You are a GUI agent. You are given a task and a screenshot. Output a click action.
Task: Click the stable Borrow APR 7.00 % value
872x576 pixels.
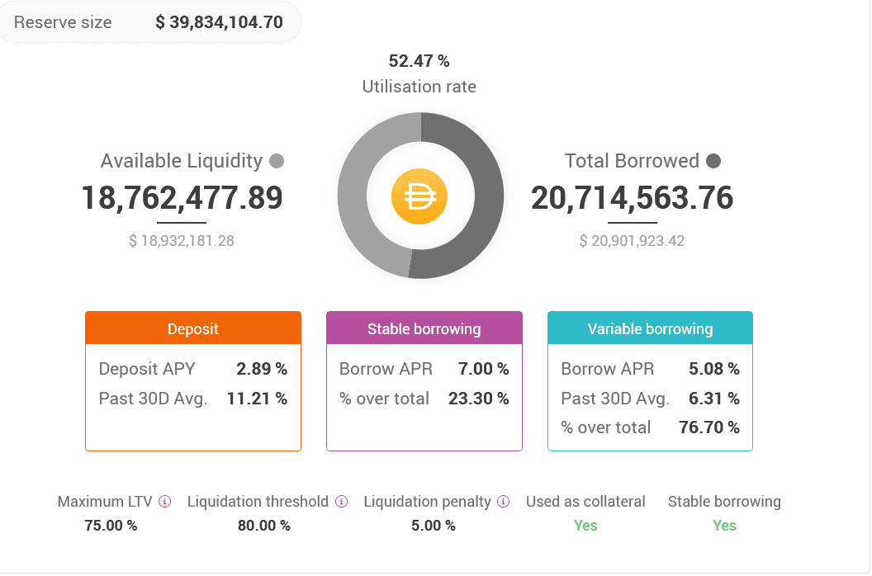tap(484, 369)
